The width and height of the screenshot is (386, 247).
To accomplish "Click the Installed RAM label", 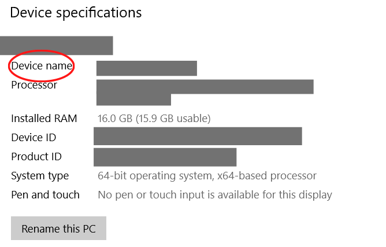I will 44,119.
